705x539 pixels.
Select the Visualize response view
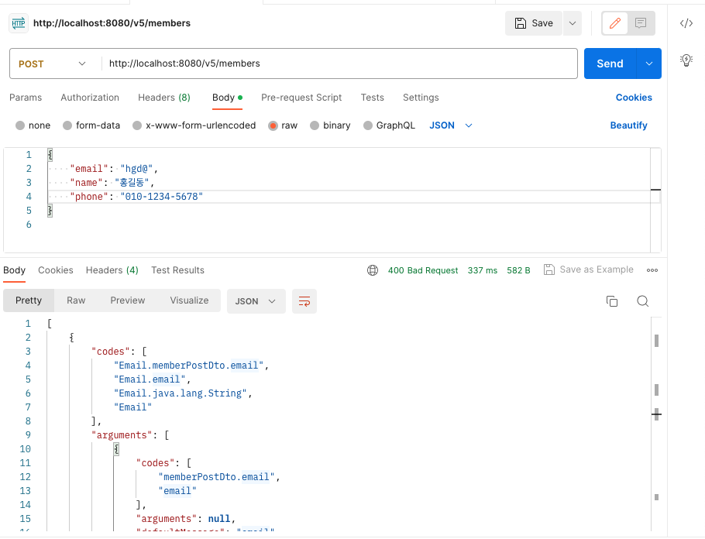point(189,300)
